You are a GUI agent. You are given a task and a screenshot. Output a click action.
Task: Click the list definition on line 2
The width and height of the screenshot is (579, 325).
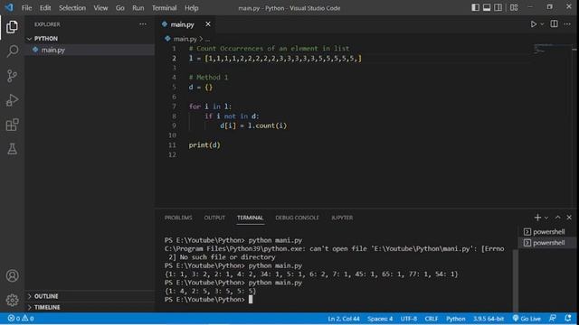click(275, 58)
